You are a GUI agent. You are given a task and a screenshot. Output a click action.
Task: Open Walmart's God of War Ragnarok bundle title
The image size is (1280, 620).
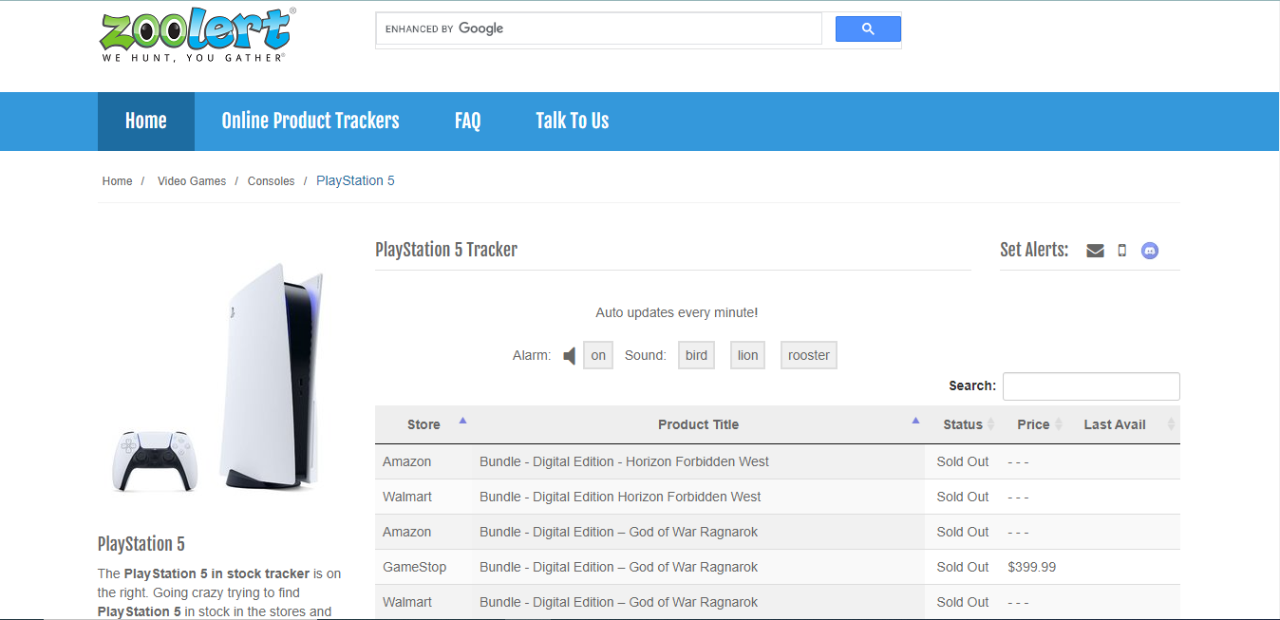click(x=618, y=602)
